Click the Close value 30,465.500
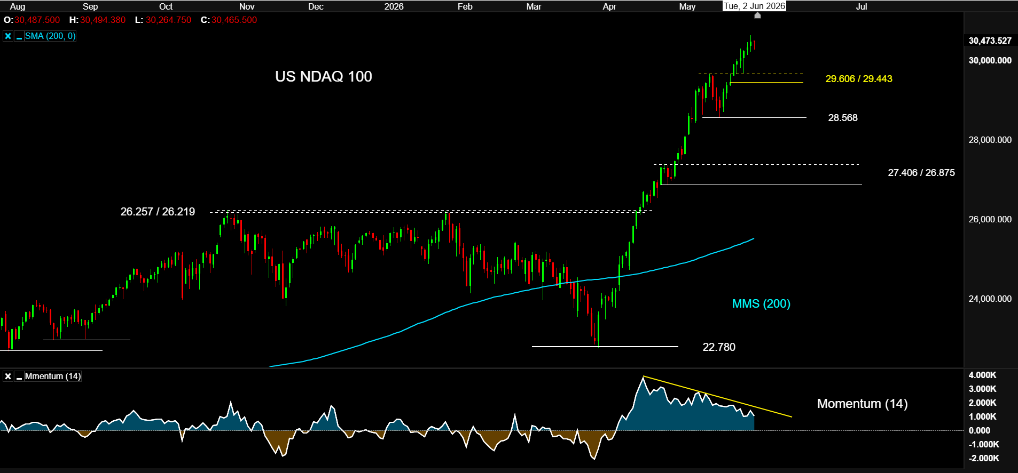Image resolution: width=1018 pixels, height=473 pixels. tap(234, 20)
